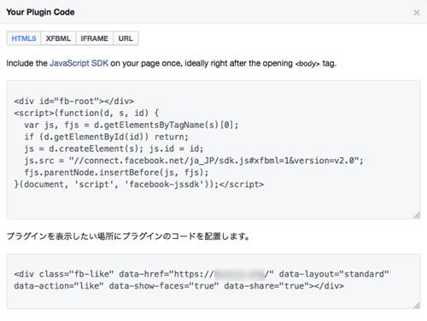Viewport: 427px width, 321px height.
Task: Select the HTML5 tab
Action: click(x=24, y=38)
